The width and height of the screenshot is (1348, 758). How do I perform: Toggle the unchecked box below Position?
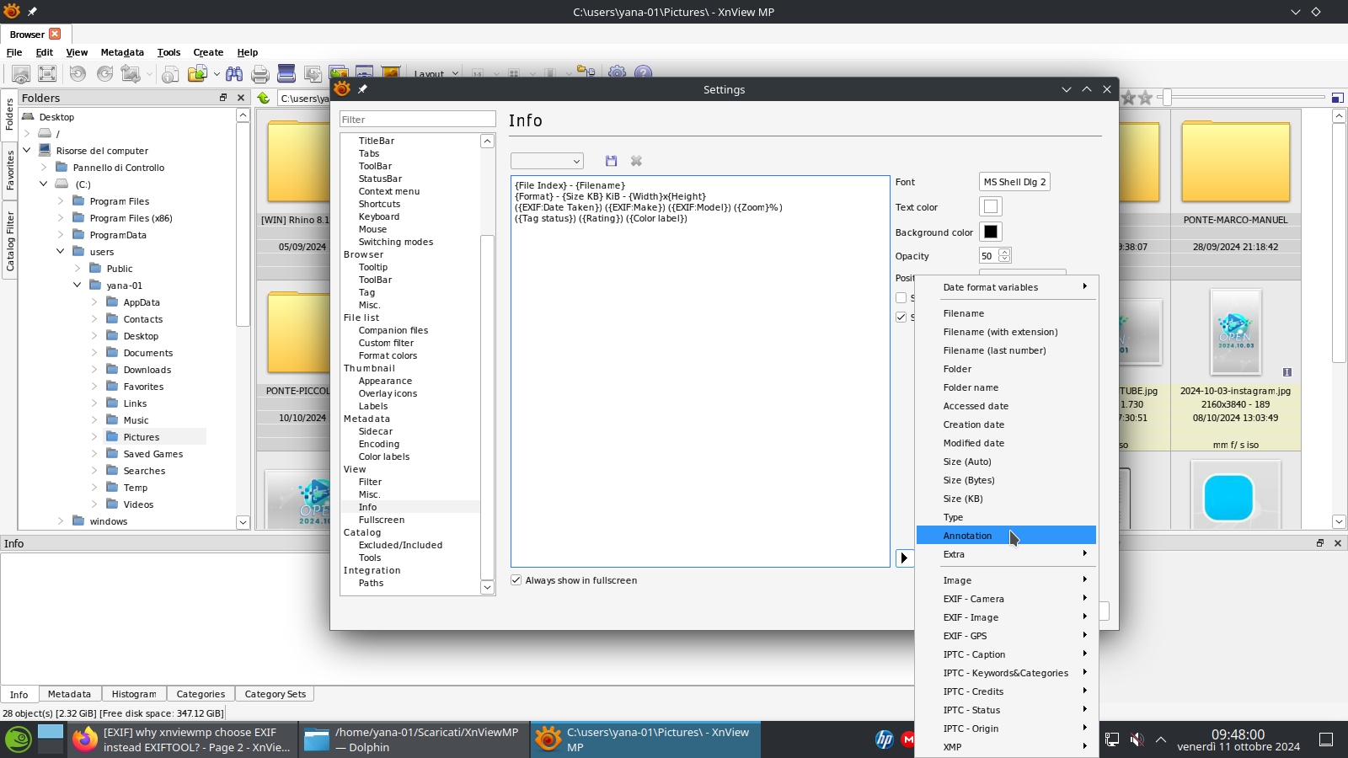[x=901, y=298]
